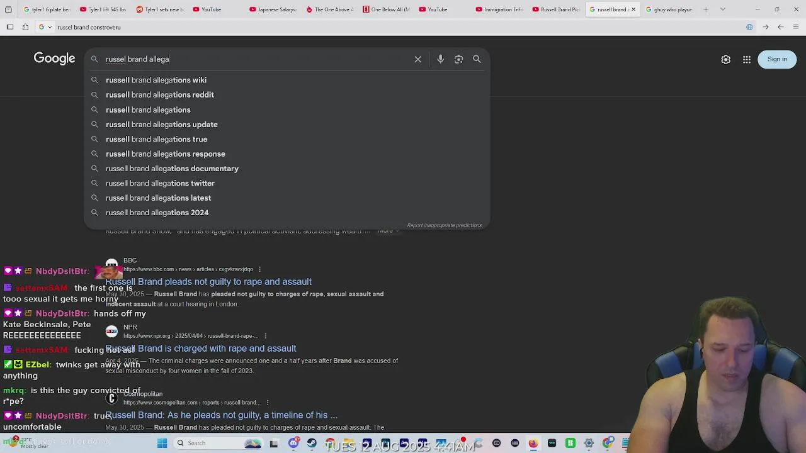806x453 pixels.
Task: Close the active 'russell brand' tab
Action: coord(633,9)
